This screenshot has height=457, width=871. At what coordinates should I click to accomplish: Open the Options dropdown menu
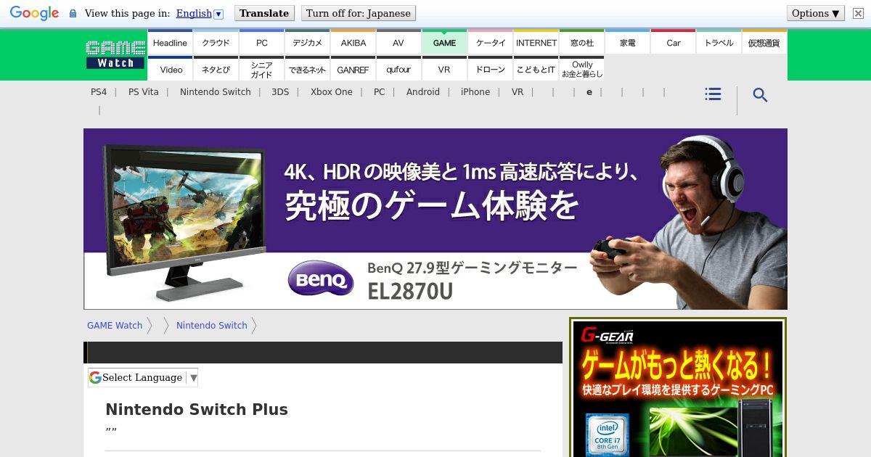[816, 13]
